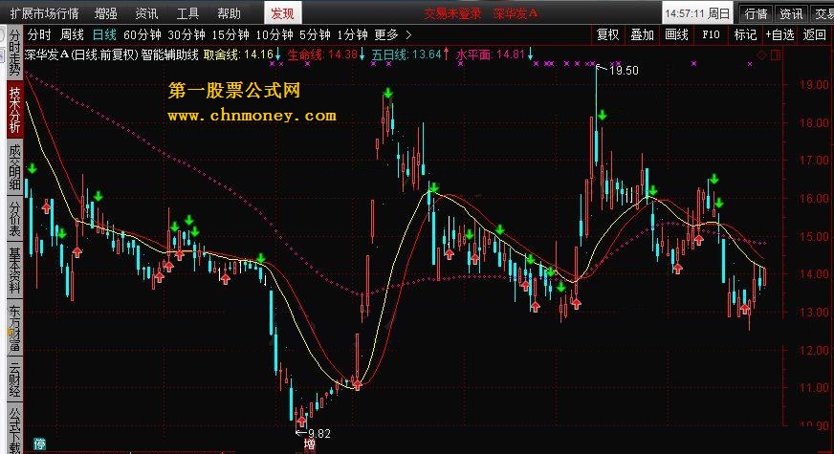This screenshot has width=834, height=454.
Task: Click the 标记 mark tool
Action: pos(745,35)
